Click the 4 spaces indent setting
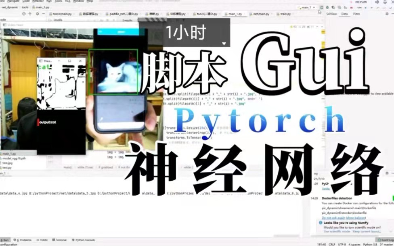Image resolution: width=394 pixels, height=246 pixels. (354, 244)
